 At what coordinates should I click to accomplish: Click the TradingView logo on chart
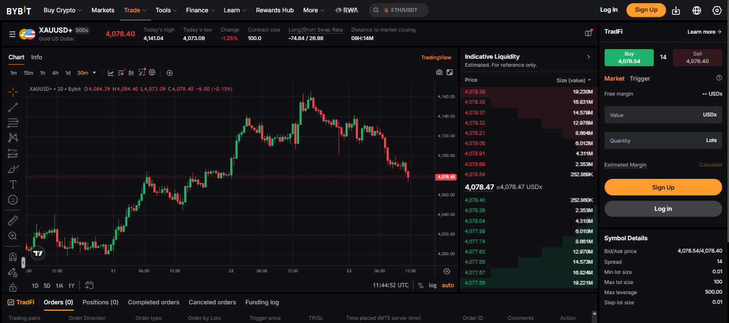37,254
